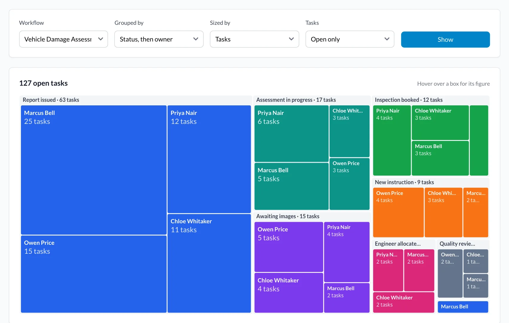Click the 'Hover over a box for its figure' hint

453,84
